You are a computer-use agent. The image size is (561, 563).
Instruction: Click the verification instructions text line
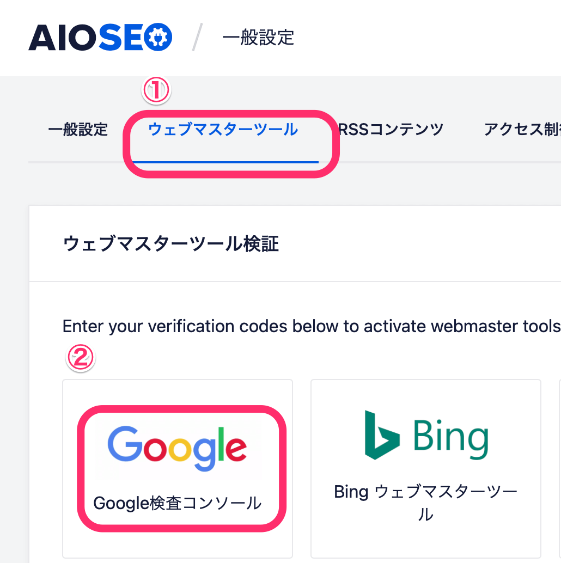pos(310,326)
